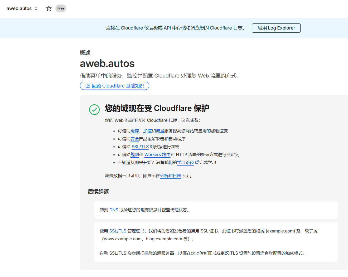348x277 pixels.
Task: Open the 缓存 link
Action: [x=135, y=131]
